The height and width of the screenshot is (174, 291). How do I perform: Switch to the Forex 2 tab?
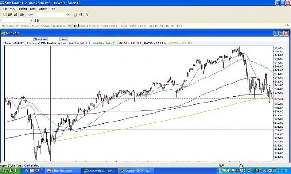click(83, 26)
